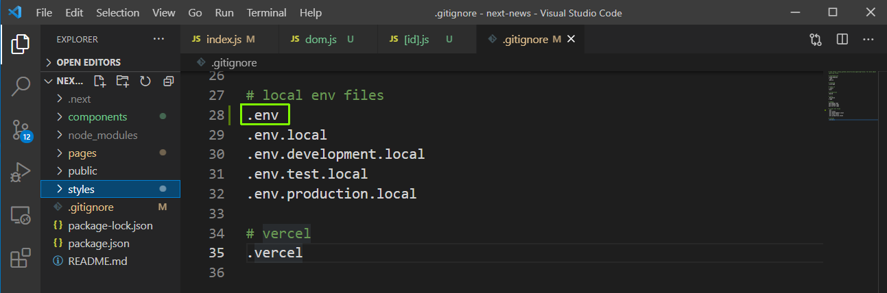
Task: Open package-lock.json in Explorer
Action: [111, 225]
